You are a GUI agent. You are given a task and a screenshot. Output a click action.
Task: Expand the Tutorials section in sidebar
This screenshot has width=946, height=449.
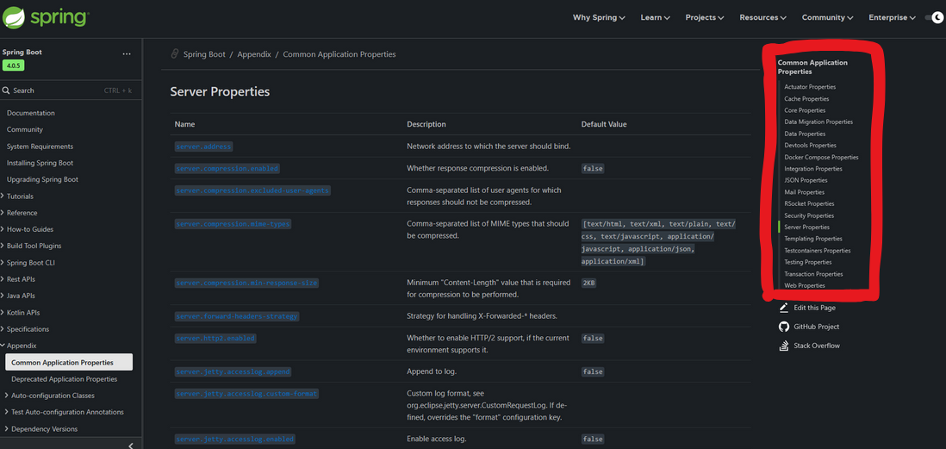click(3, 196)
